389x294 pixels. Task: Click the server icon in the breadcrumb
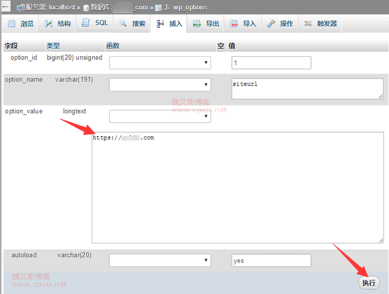(x=21, y=8)
